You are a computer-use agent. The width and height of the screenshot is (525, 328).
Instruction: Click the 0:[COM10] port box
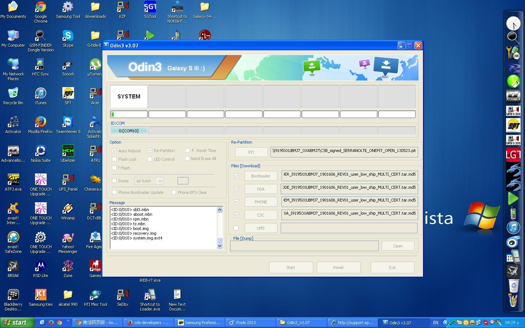click(129, 130)
